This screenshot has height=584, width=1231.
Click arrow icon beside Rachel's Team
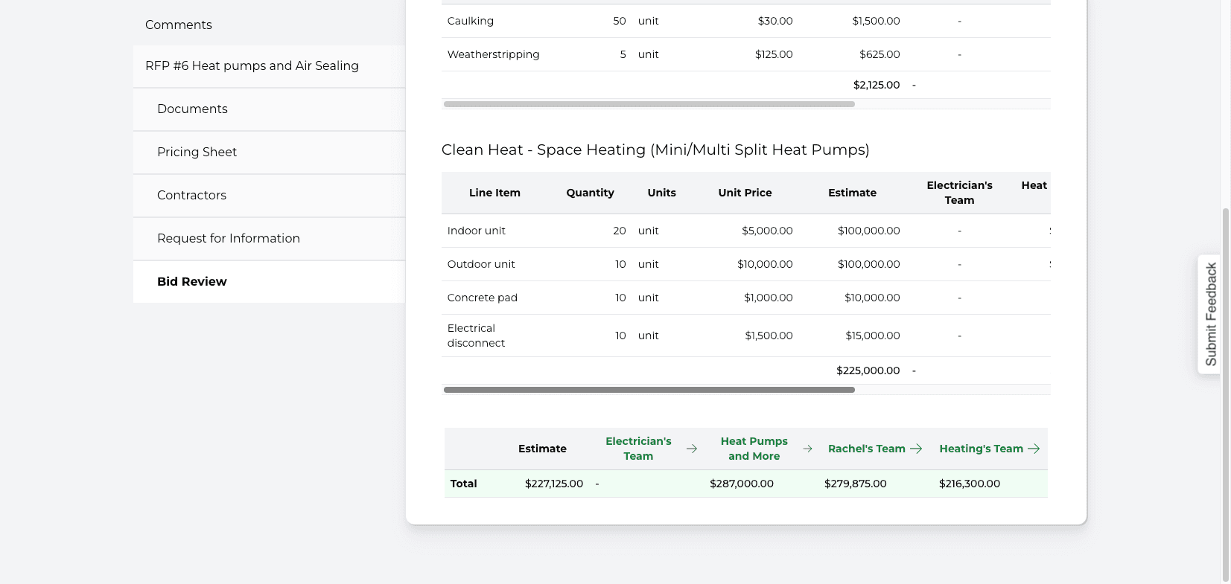pyautogui.click(x=916, y=449)
